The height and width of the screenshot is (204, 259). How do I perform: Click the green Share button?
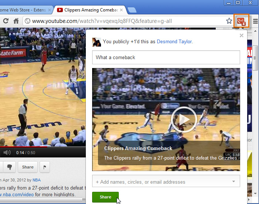(105, 197)
